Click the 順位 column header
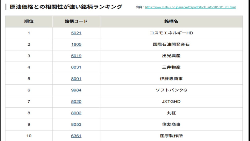Viewport: 250px width, 141px height. click(29, 21)
